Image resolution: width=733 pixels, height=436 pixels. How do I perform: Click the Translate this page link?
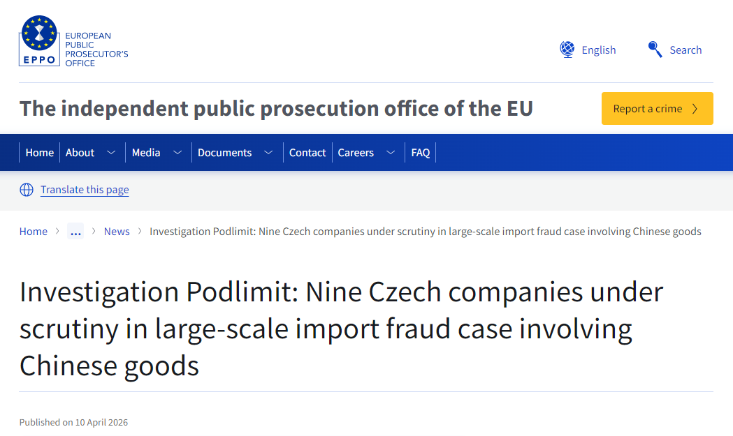click(x=85, y=190)
